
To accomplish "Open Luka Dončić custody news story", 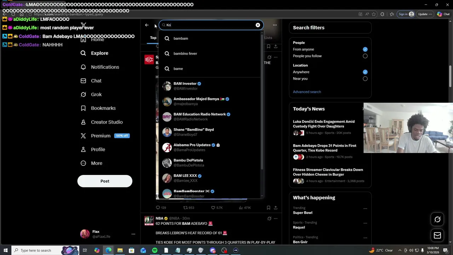I will (x=323, y=124).
